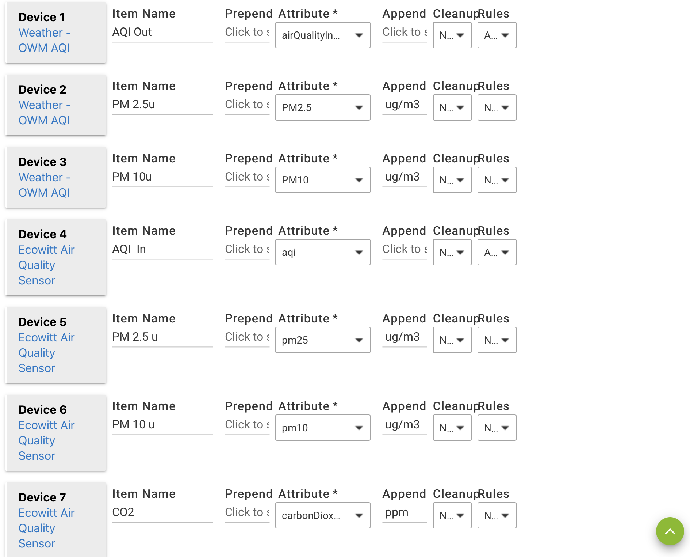Viewport: 690px width, 557px height.
Task: Edit the ppm Append field for Device 7
Action: pos(404,512)
